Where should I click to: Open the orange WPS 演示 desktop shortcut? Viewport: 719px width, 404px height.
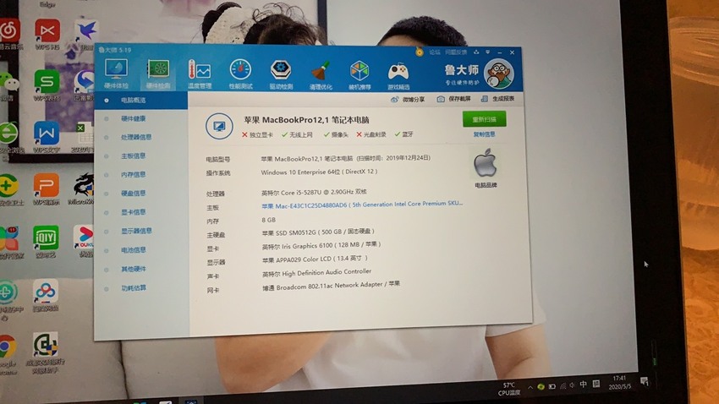click(x=46, y=188)
